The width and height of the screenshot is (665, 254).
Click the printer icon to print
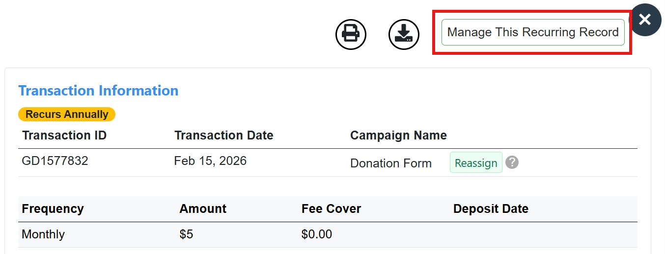pyautogui.click(x=351, y=34)
